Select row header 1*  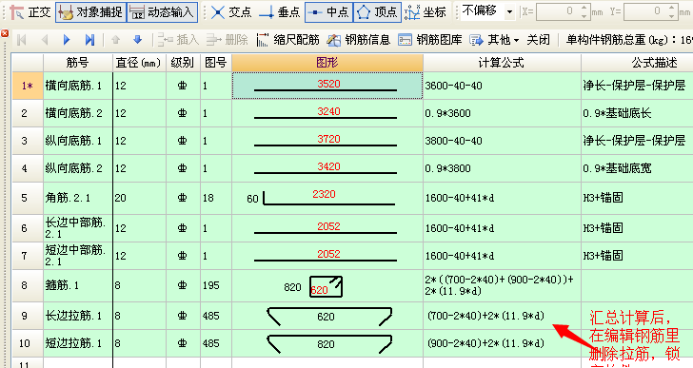pyautogui.click(x=27, y=86)
